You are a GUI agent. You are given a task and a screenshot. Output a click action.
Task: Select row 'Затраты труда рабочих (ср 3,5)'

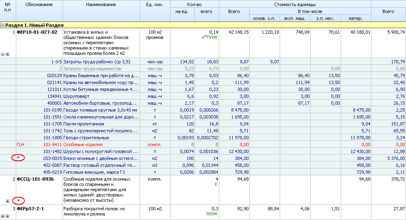203,62
